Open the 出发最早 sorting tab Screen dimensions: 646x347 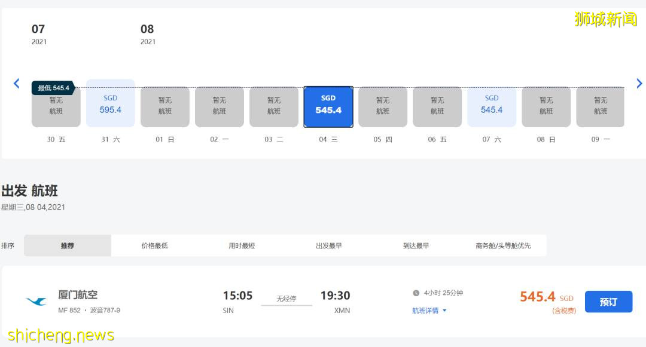click(329, 245)
